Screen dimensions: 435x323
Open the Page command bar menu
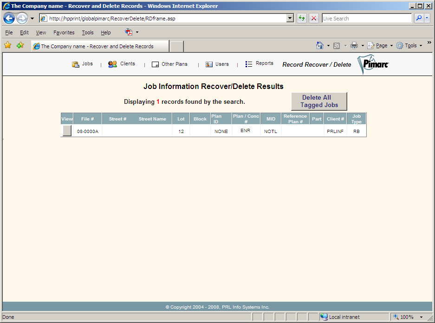380,45
